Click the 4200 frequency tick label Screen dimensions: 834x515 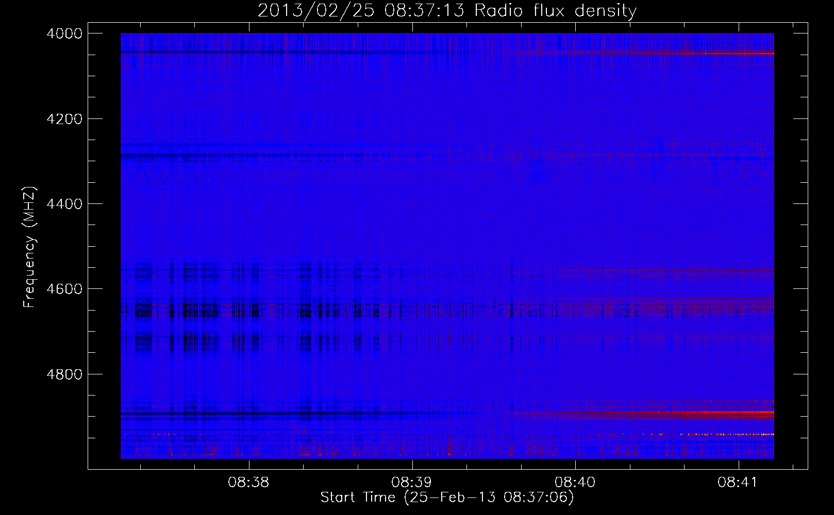(64, 119)
